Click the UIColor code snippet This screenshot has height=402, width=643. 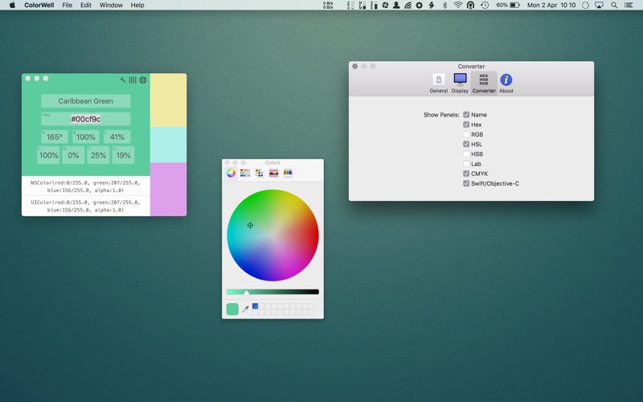pos(86,206)
